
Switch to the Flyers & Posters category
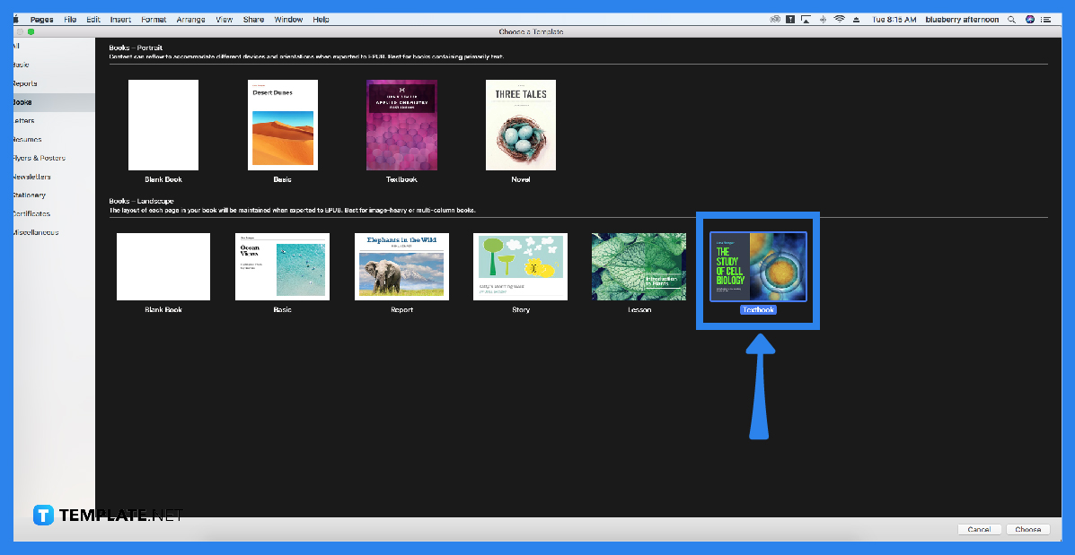(40, 158)
